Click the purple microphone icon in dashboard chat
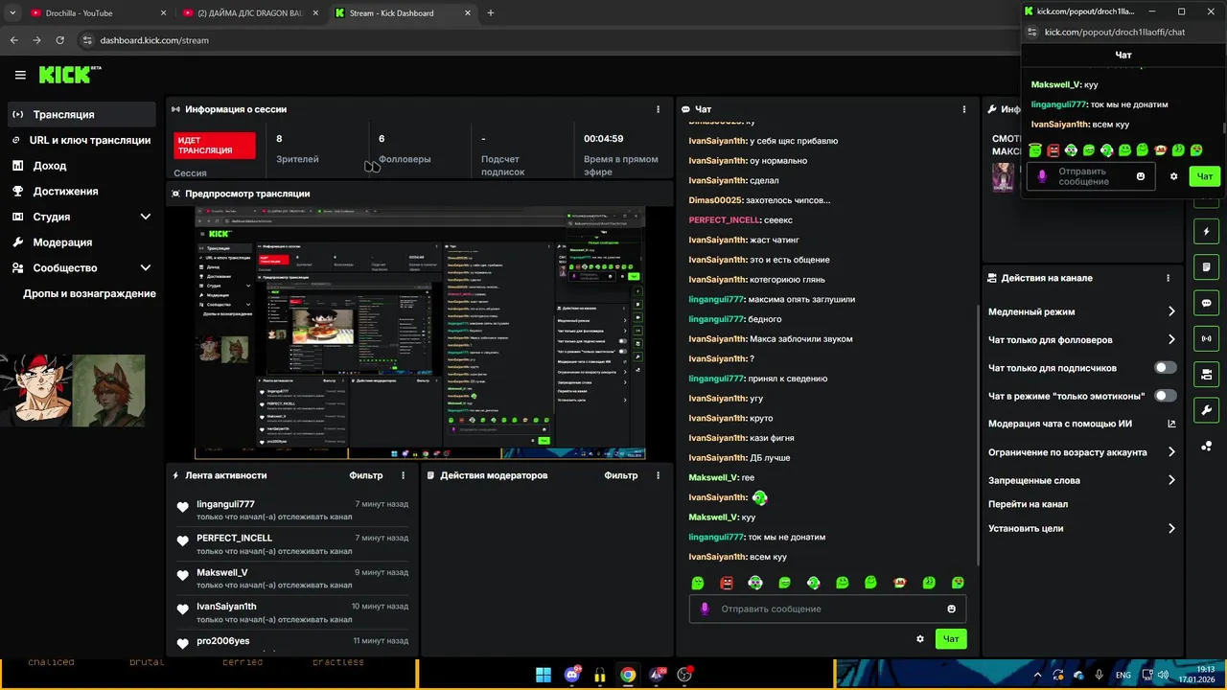The width and height of the screenshot is (1227, 690). (x=706, y=609)
